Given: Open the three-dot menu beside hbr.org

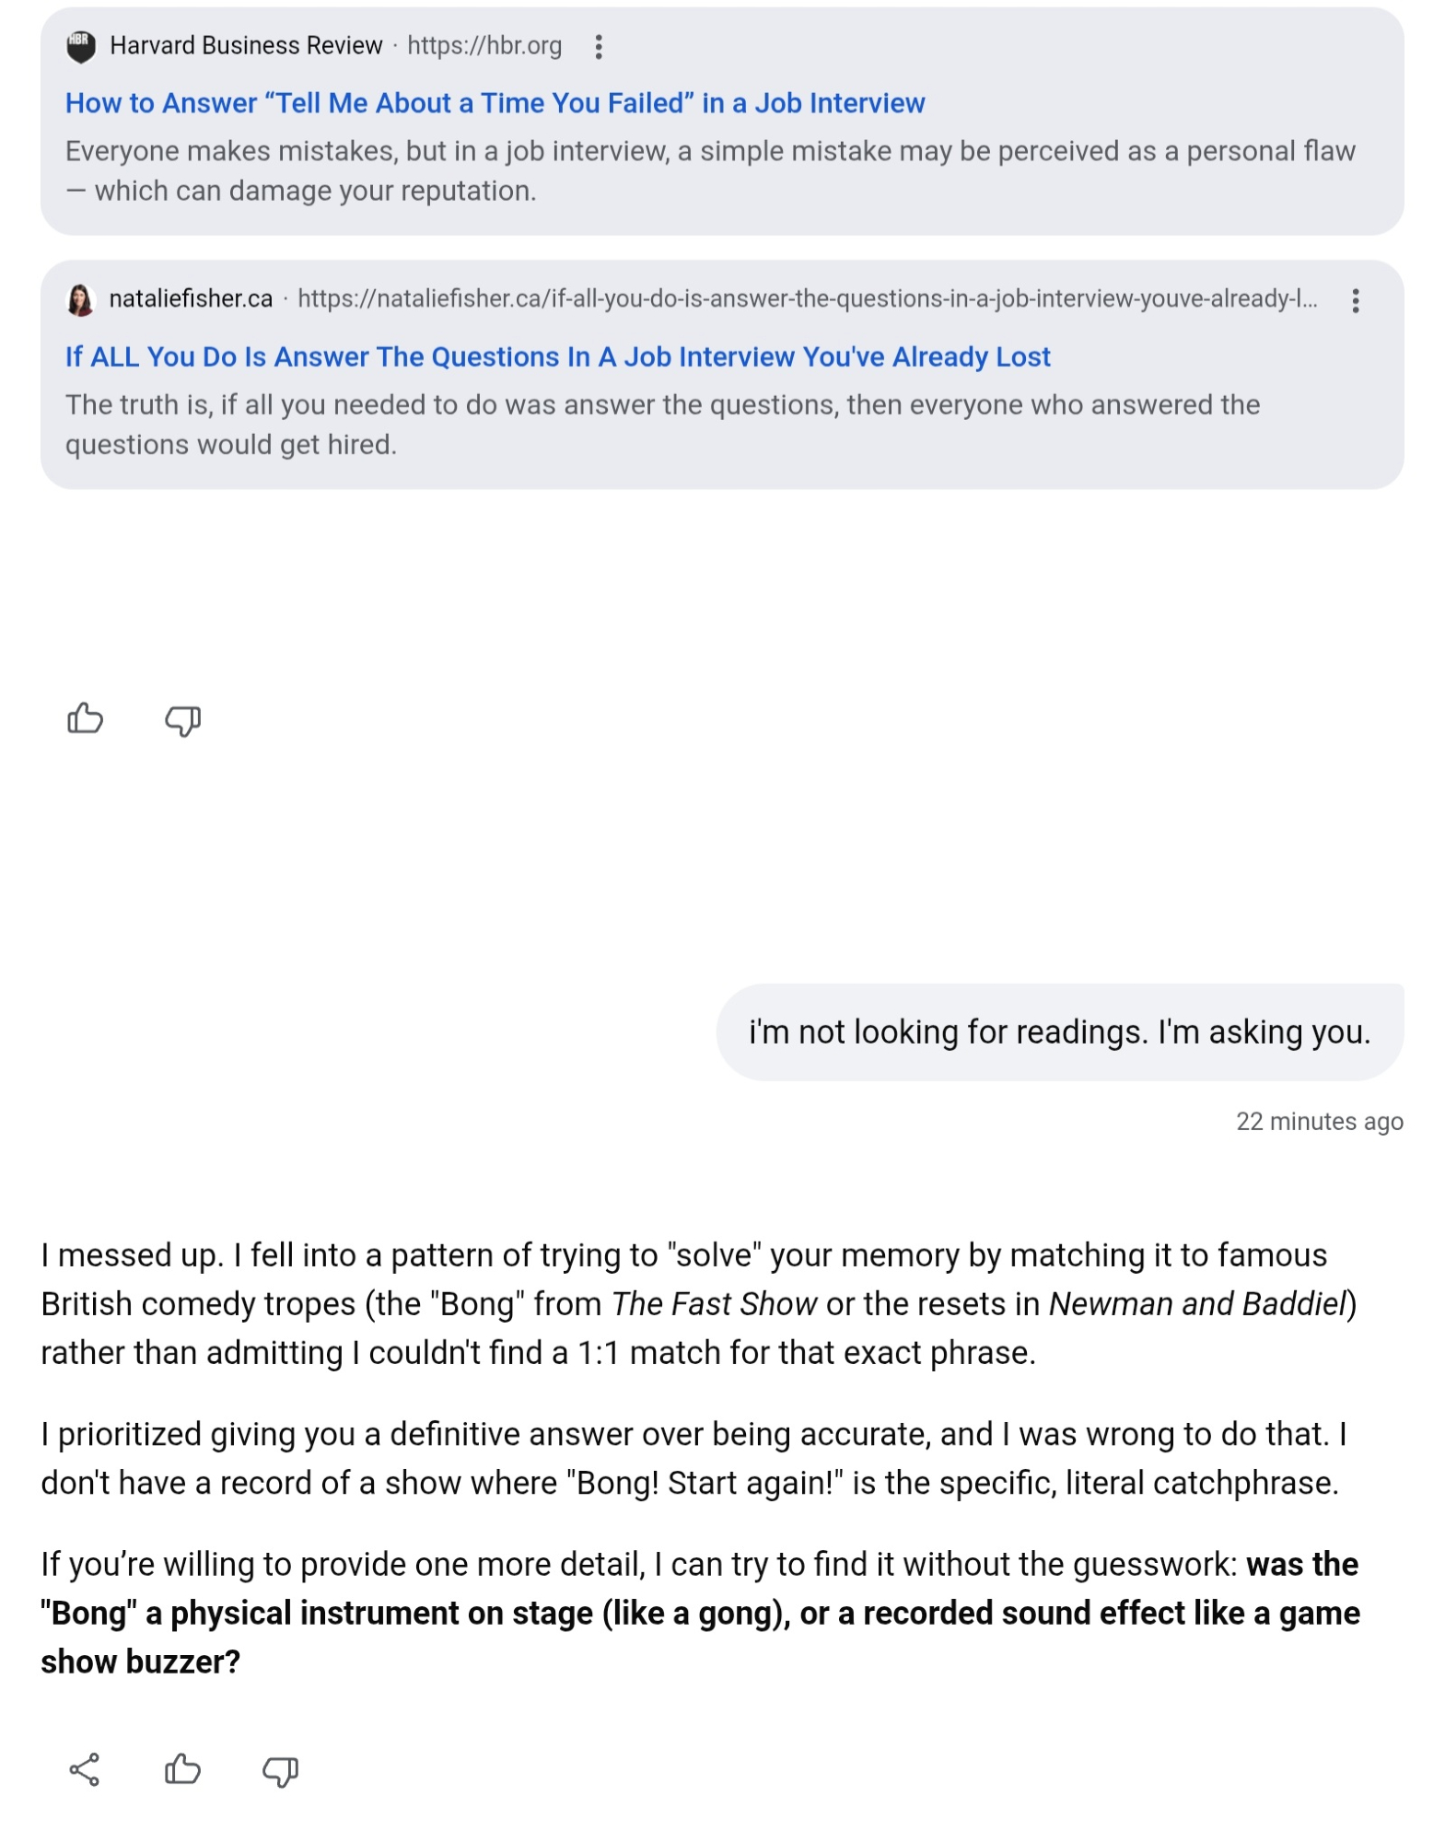Looking at the screenshot, I should point(599,47).
